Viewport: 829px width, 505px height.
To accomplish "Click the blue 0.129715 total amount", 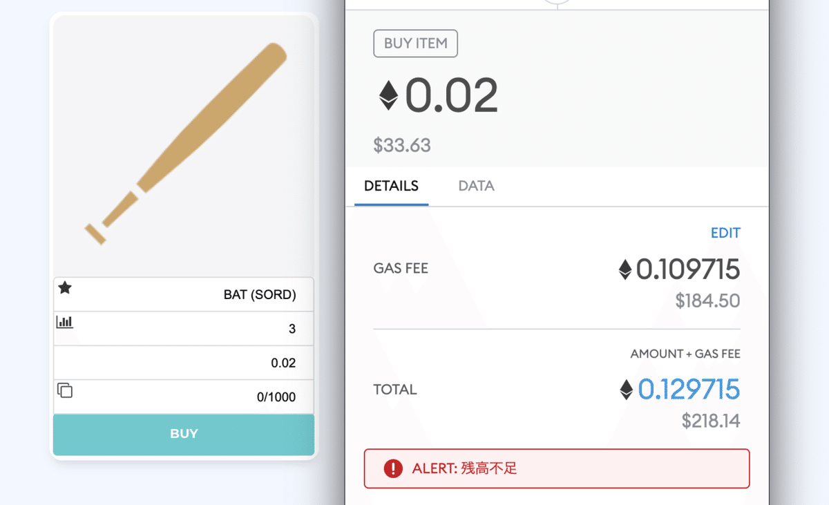I will point(689,390).
